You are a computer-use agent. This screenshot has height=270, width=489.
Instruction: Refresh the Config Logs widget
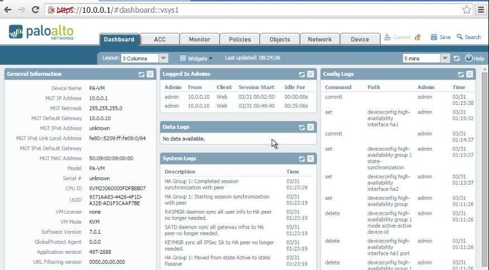pos(461,74)
